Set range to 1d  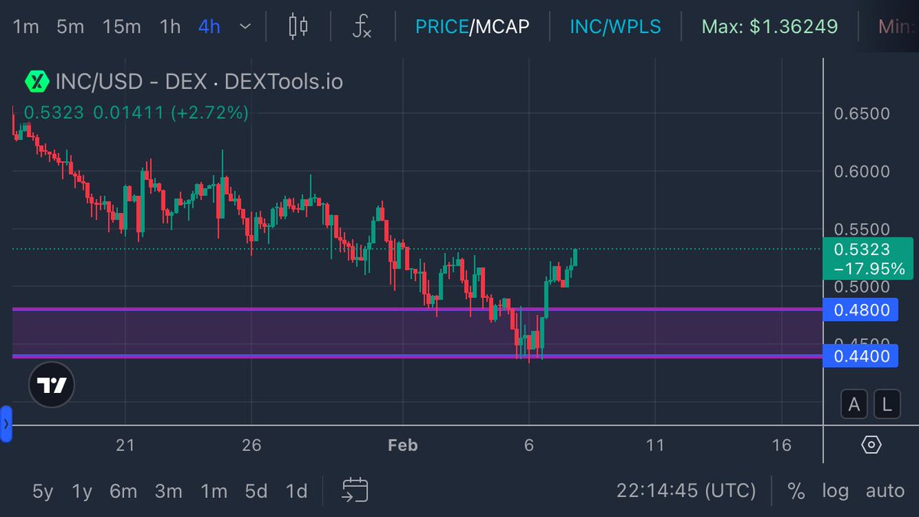tap(296, 491)
